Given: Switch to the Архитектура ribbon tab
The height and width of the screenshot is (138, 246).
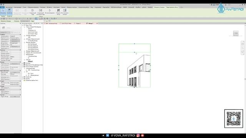Looking at the screenshot, I should [9, 7].
